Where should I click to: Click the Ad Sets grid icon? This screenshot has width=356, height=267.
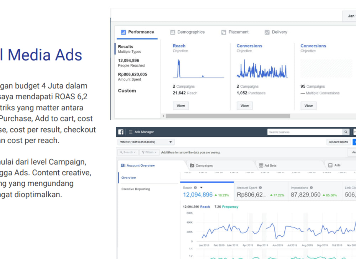(261, 166)
